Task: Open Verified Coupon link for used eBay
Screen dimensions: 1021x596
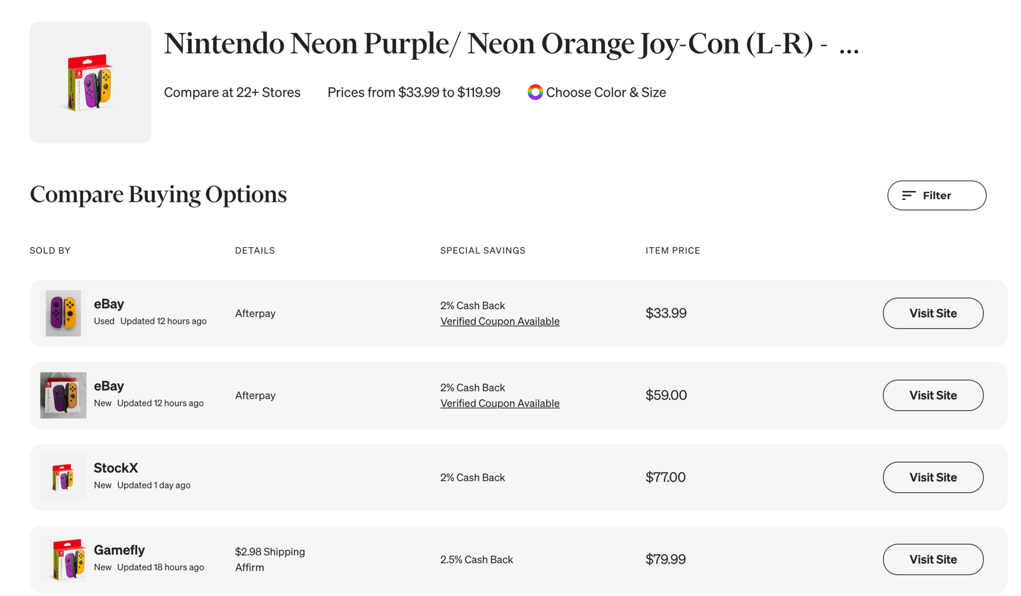Action: pos(499,321)
